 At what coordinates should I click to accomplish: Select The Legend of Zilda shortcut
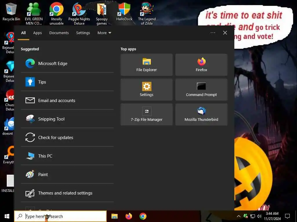pos(147,14)
